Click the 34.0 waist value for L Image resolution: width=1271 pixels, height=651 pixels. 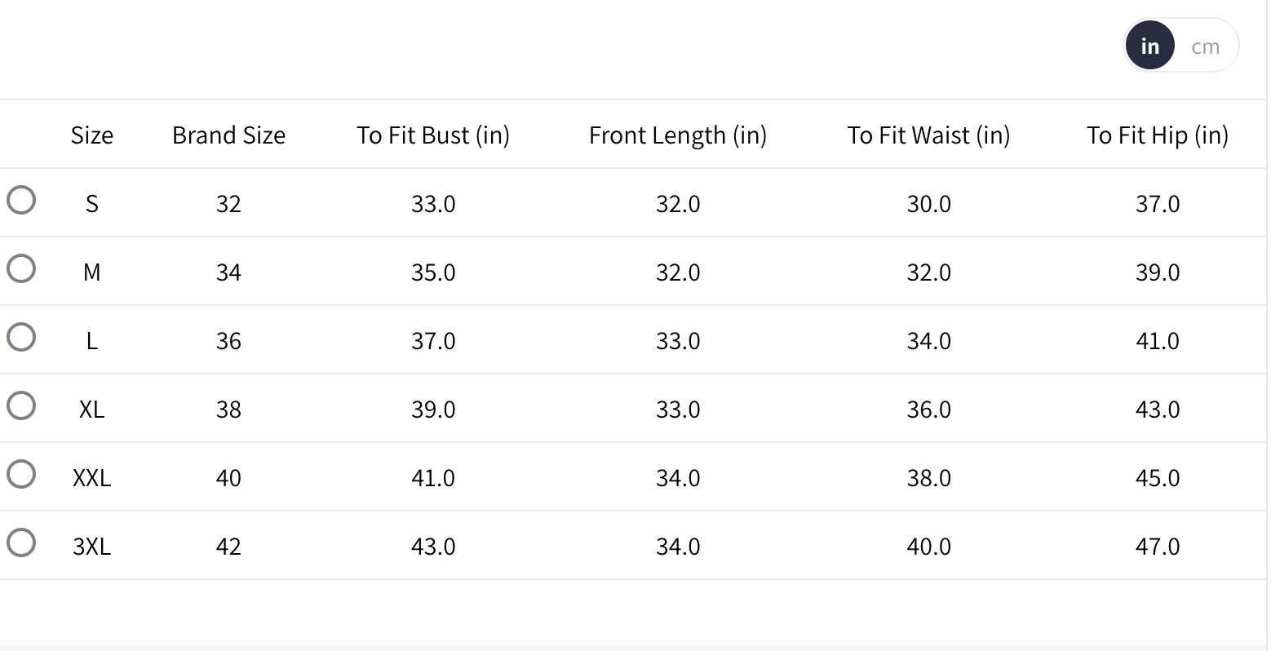pyautogui.click(x=928, y=340)
